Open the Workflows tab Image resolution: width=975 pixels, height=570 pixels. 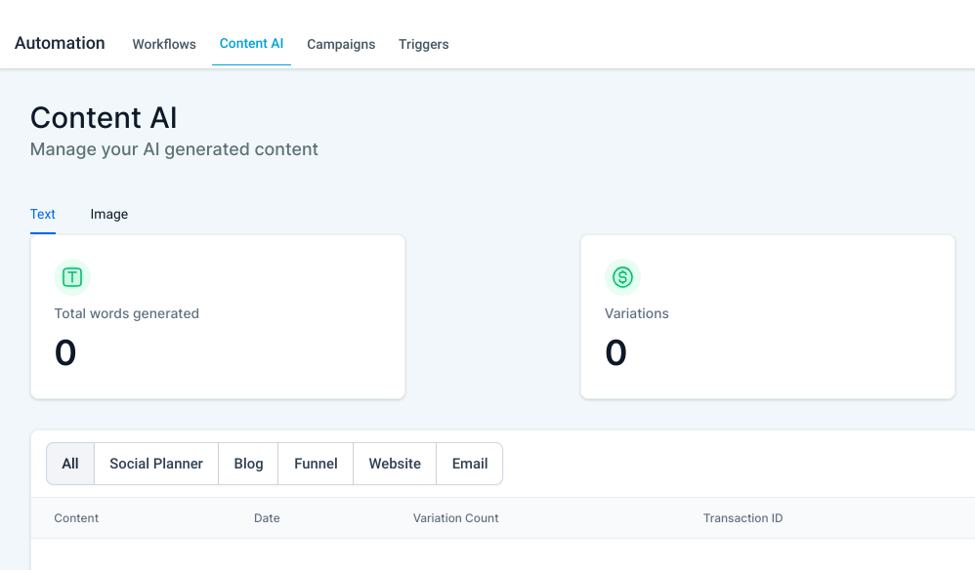pos(164,44)
